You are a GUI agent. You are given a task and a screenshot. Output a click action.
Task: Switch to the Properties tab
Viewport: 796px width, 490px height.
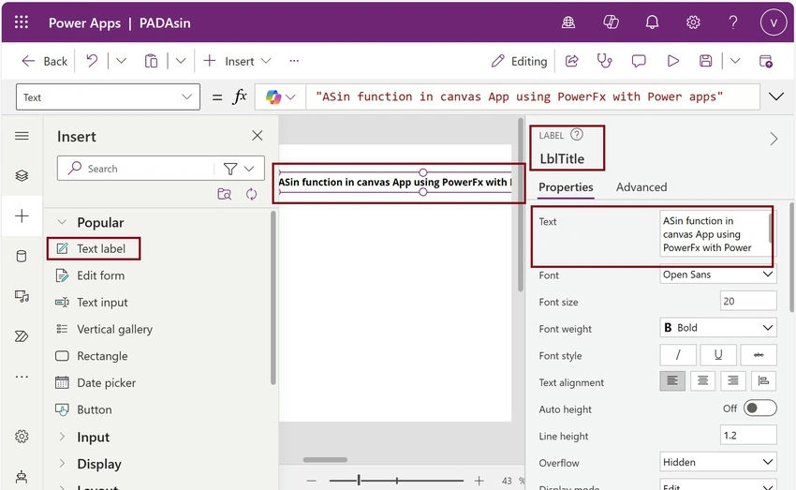tap(566, 186)
